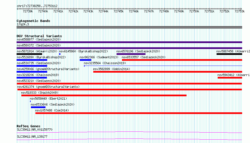250x143 pixels.
Task: Click the gray 17q24.3 cytogenetic band bar
Action: coord(129,27)
